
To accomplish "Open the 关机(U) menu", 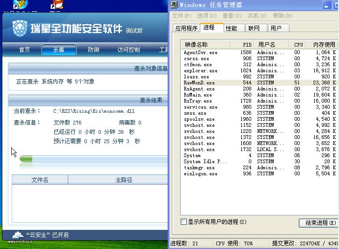I will click(x=257, y=16).
